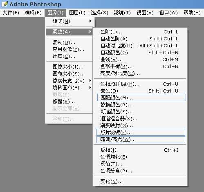
Task: Expand the 模式(M) submenu arrow
Action: click(x=90, y=21)
